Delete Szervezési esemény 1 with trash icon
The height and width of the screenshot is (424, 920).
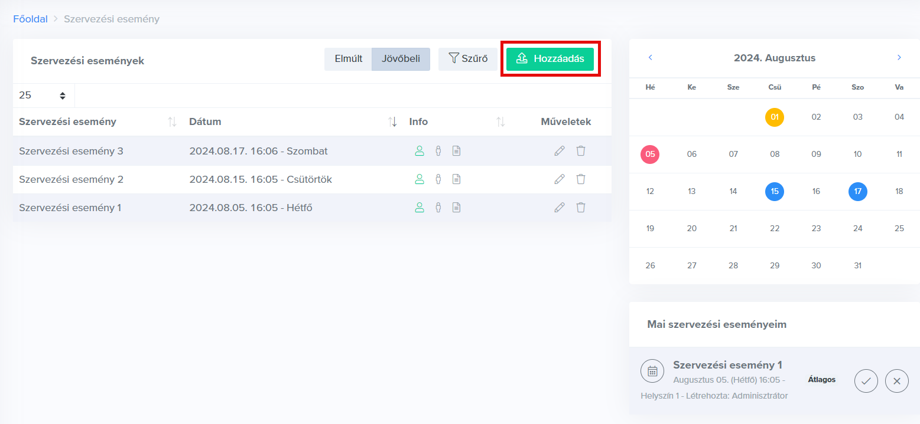(x=581, y=208)
